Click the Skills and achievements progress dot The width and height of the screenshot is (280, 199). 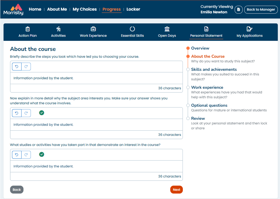coord(188,69)
